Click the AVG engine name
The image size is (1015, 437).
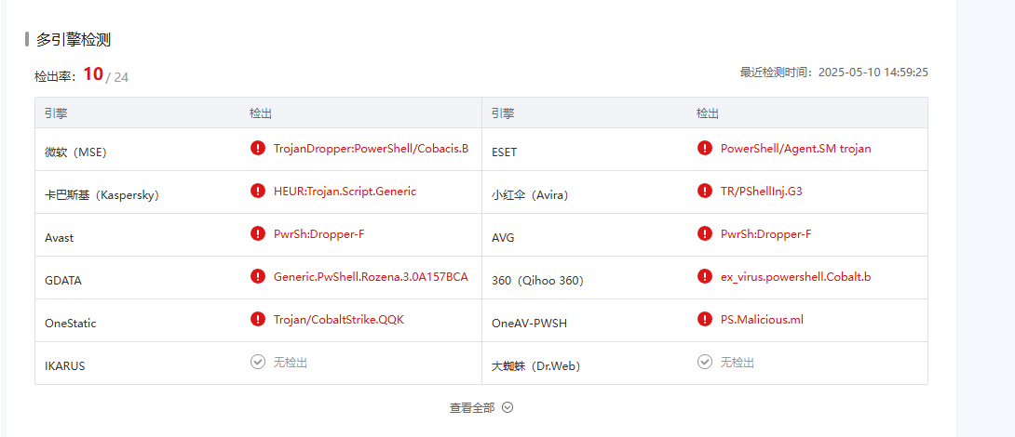[x=503, y=237]
